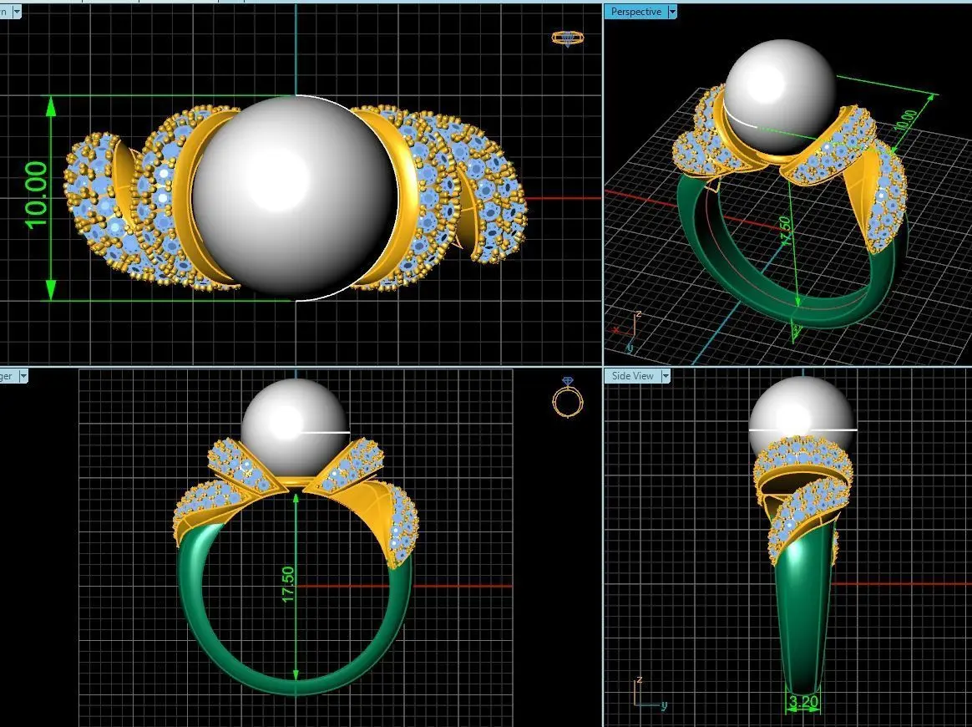Open the Perspective viewport dropdown arrow
972x727 pixels.
[x=672, y=12]
